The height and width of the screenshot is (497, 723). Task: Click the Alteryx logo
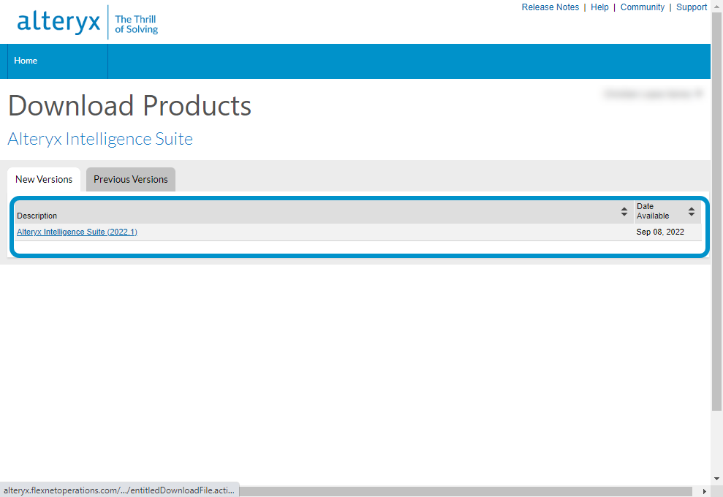pos(58,21)
